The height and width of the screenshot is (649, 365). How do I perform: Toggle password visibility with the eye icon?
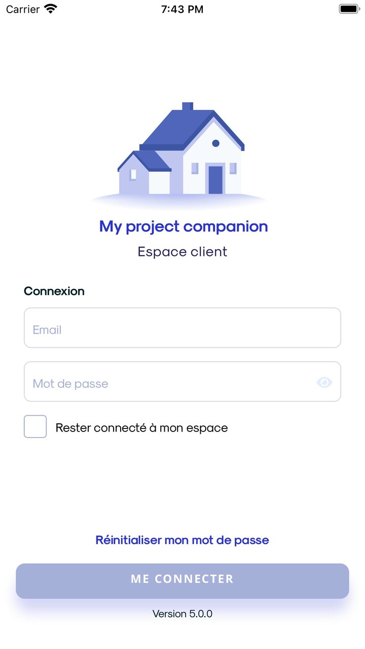pyautogui.click(x=324, y=382)
